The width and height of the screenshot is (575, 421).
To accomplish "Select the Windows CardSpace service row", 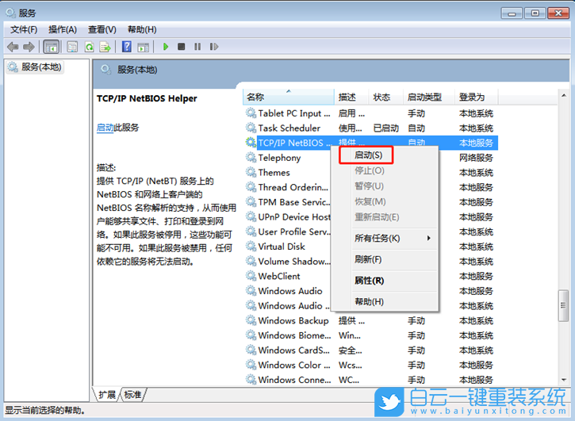I will pos(370,350).
